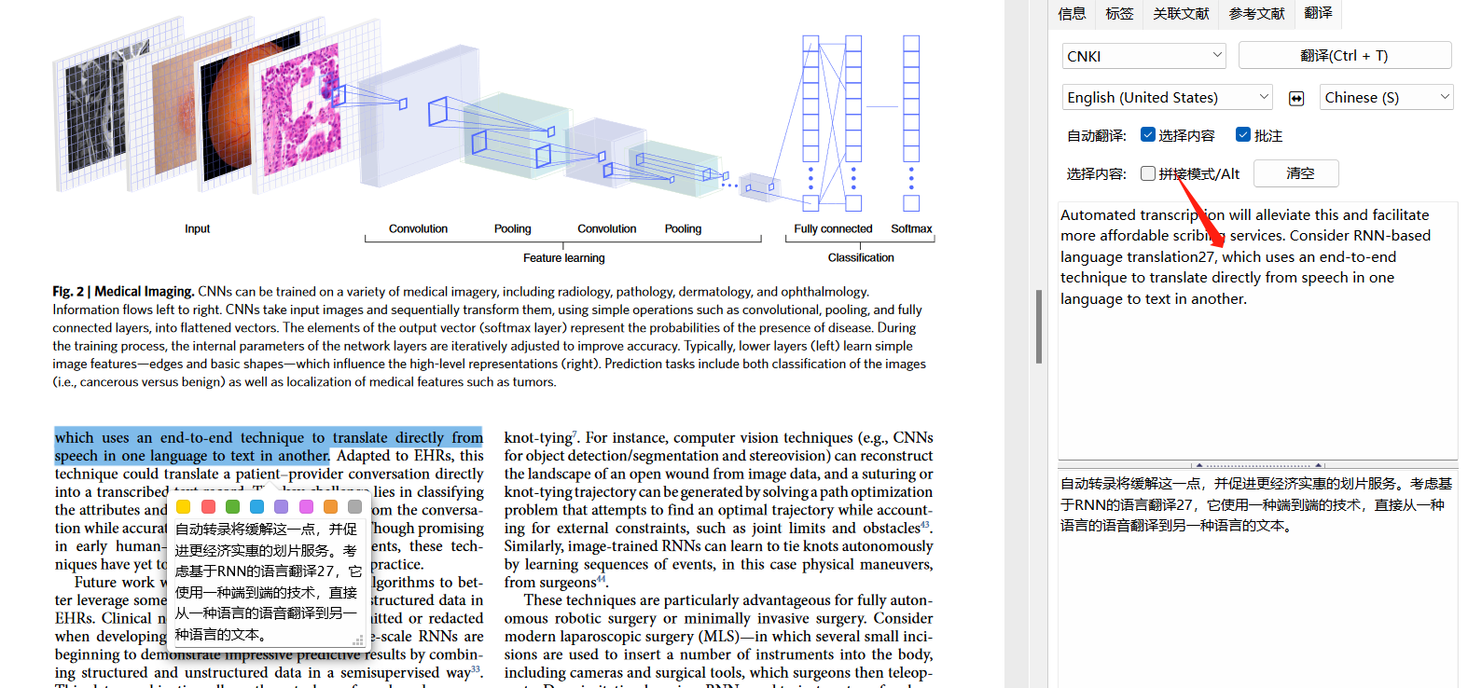Enable the 拼接模式/Alt checkbox
Image resolution: width=1468 pixels, height=688 pixels.
pos(1148,173)
